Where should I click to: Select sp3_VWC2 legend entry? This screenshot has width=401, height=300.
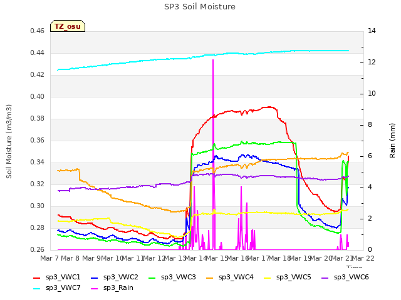[x=115, y=277]
